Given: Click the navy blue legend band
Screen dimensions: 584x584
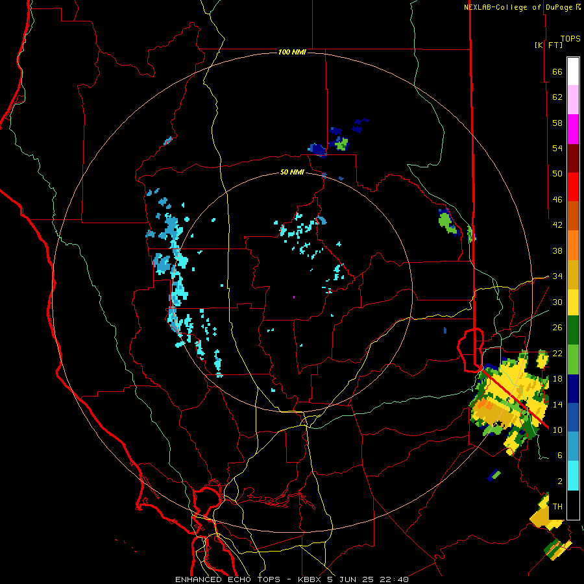Looking at the screenshot, I should [x=573, y=389].
